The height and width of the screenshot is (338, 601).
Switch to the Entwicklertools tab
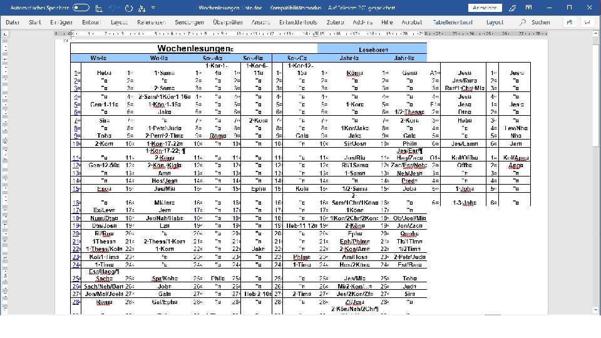click(x=298, y=23)
